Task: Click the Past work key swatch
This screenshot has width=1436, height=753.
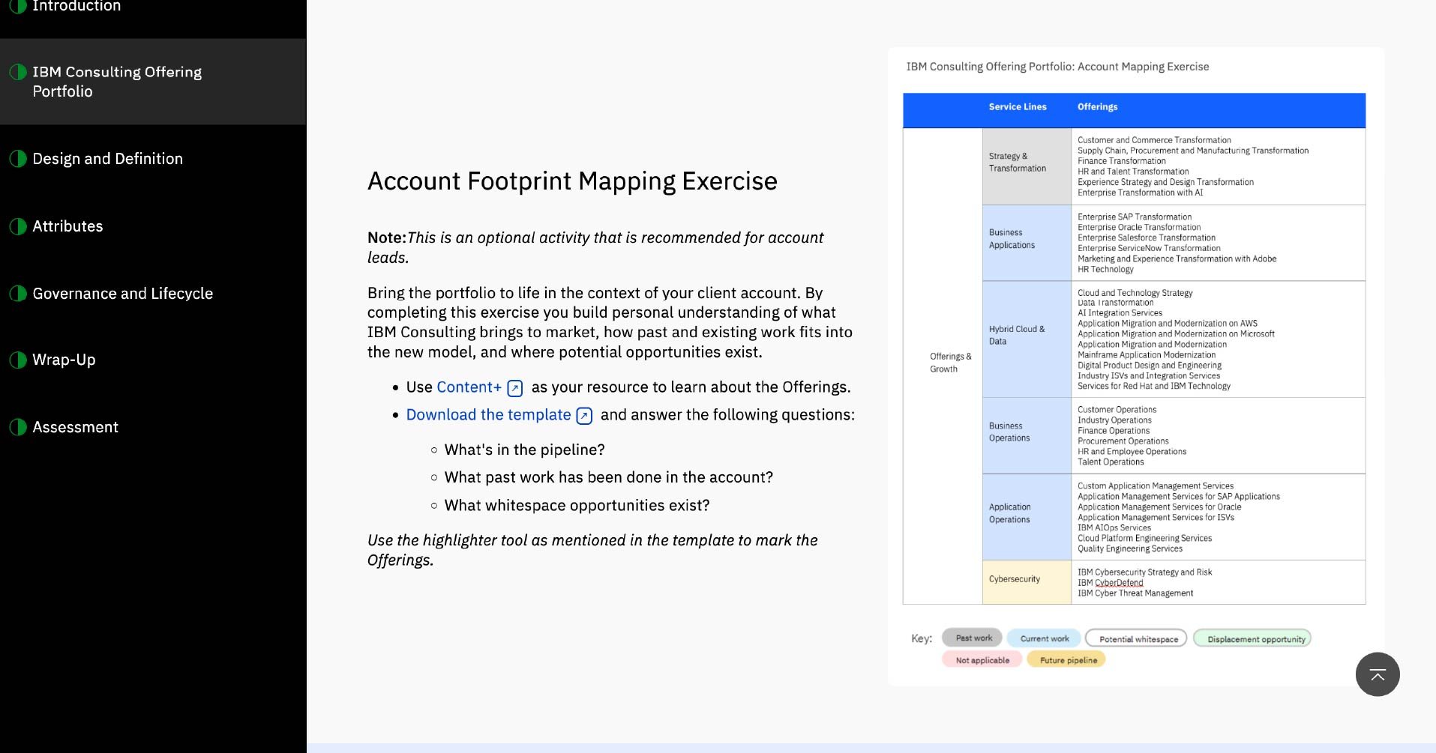Action: (973, 638)
